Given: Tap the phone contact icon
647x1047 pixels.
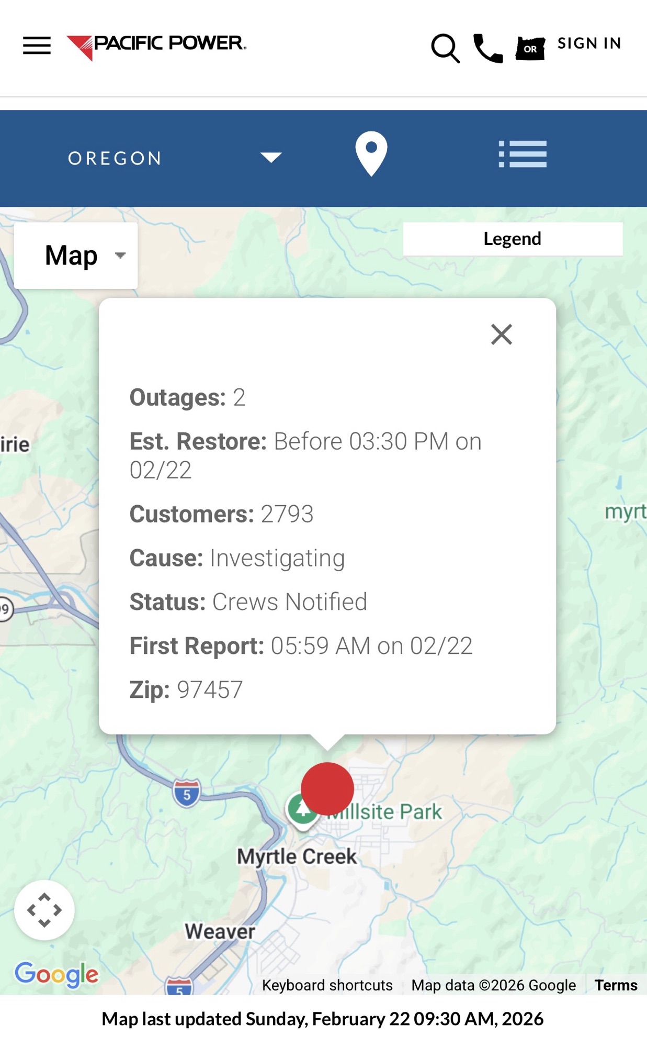Looking at the screenshot, I should tap(487, 49).
